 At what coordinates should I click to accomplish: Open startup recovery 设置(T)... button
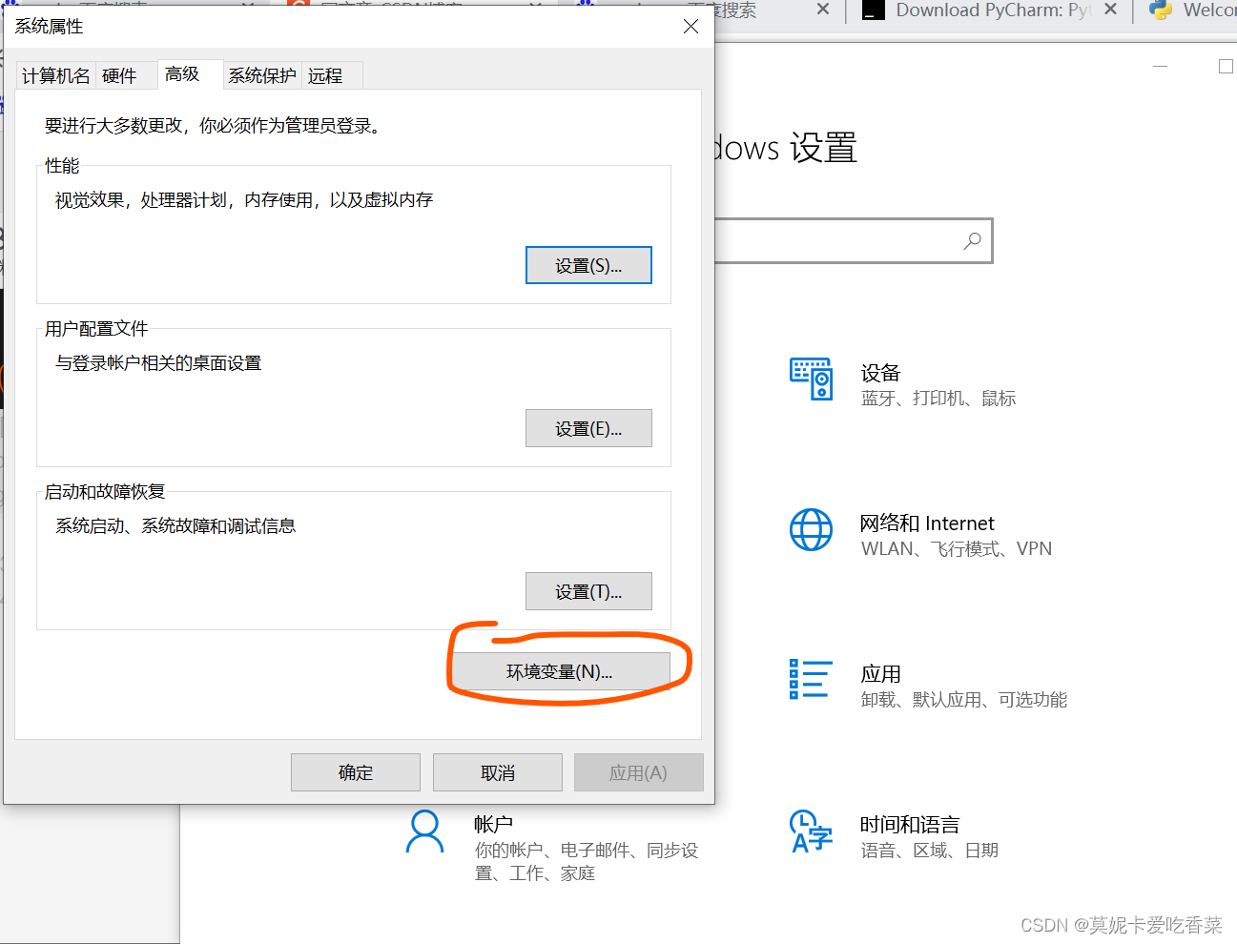[x=588, y=591]
